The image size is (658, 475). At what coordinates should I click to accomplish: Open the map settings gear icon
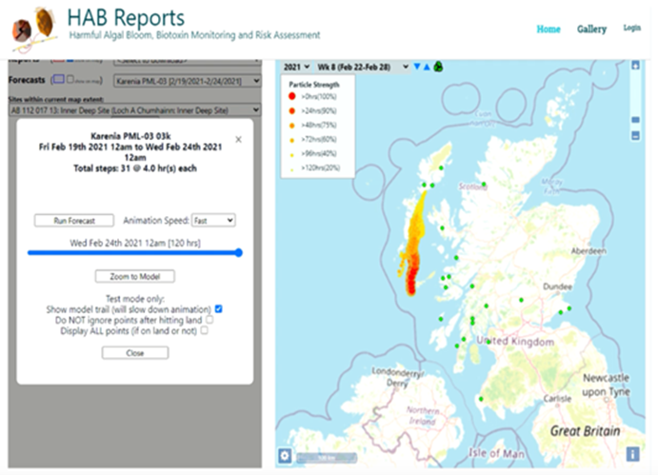point(285,456)
